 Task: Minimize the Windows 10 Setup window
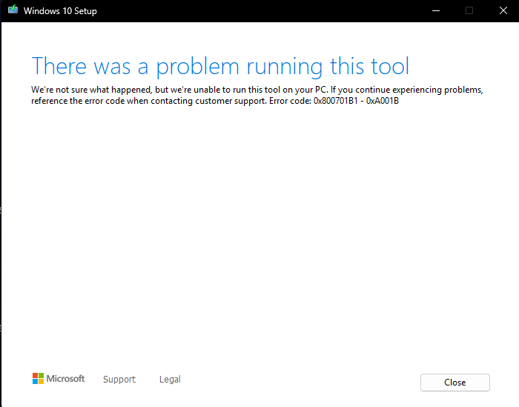436,10
